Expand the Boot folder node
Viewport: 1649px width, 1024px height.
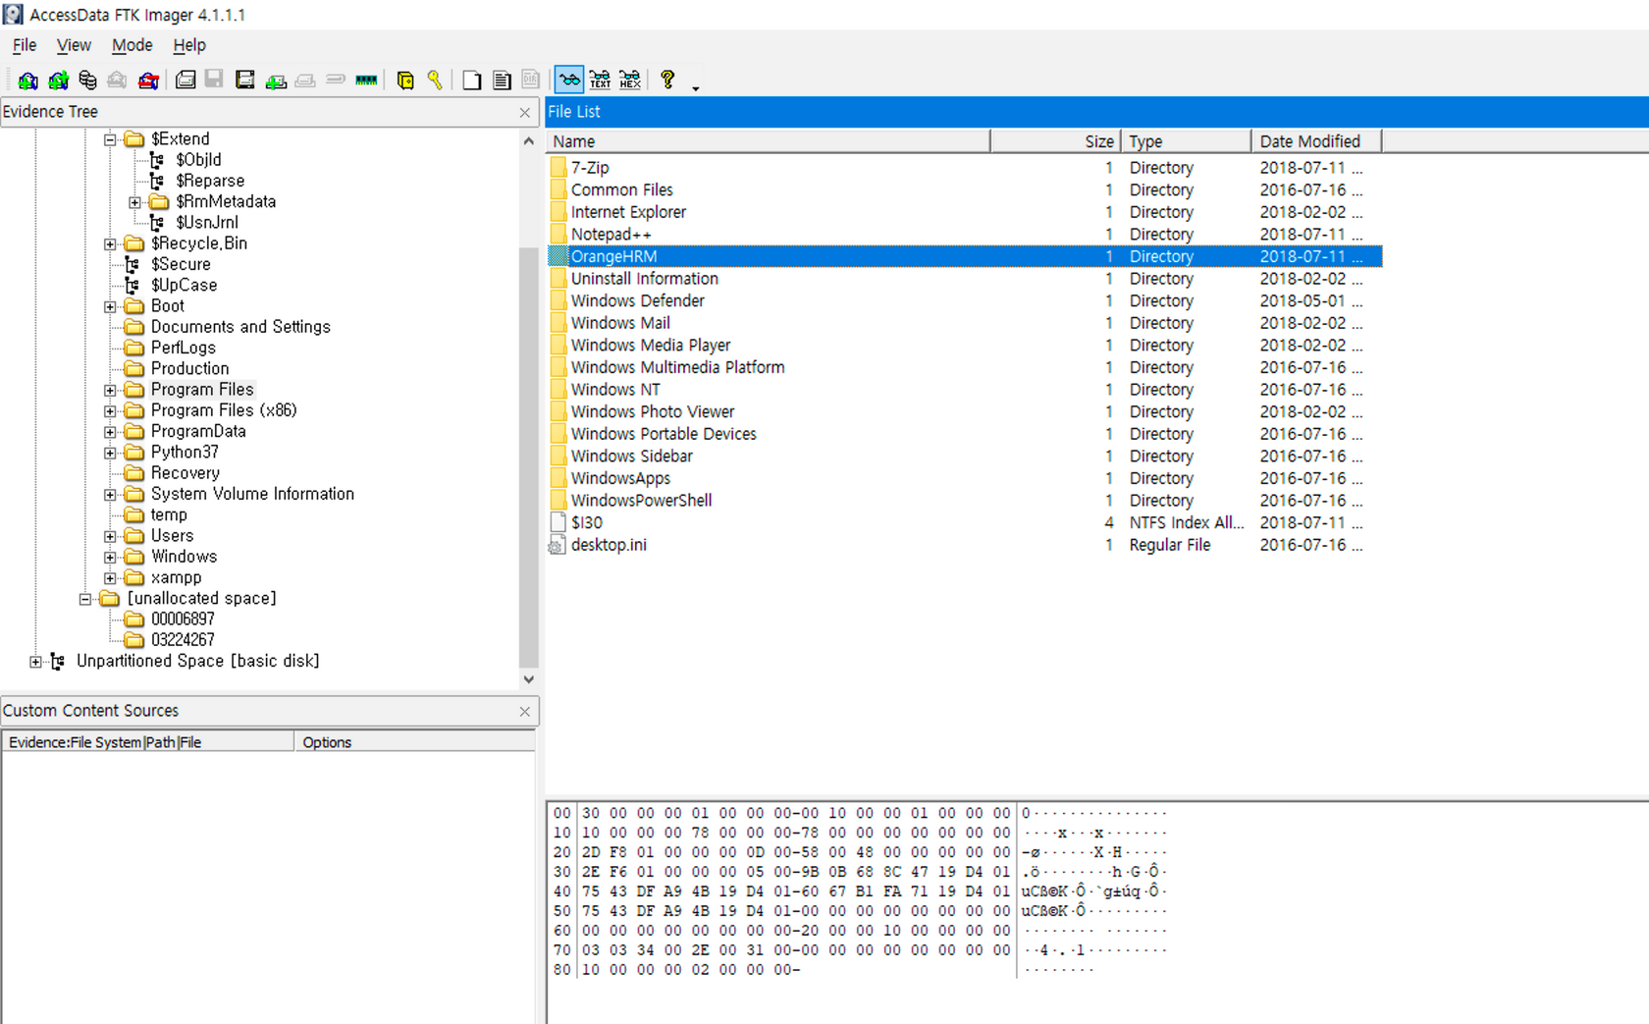tap(110, 306)
